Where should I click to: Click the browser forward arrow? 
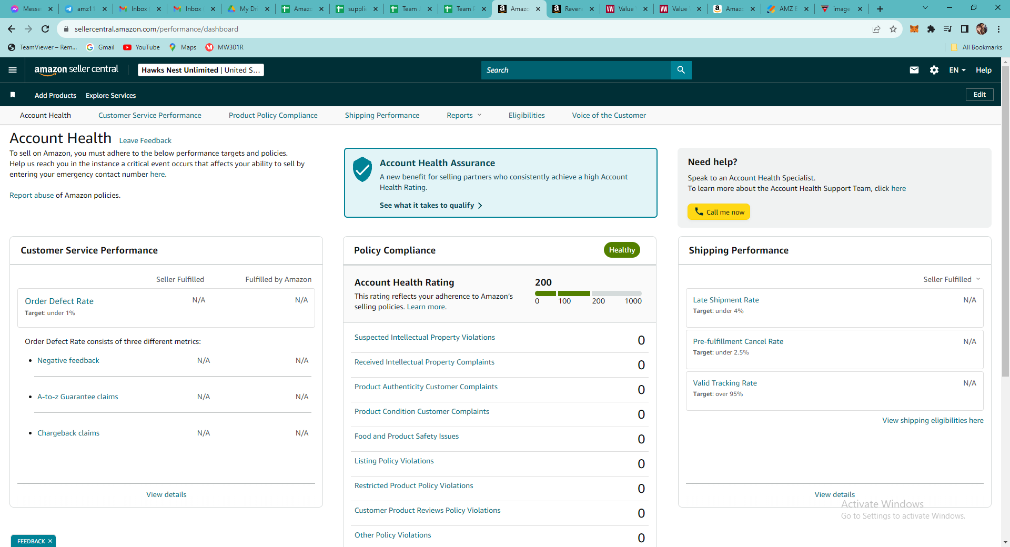(x=28, y=29)
